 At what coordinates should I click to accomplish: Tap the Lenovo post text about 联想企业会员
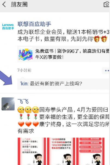(63, 36)
